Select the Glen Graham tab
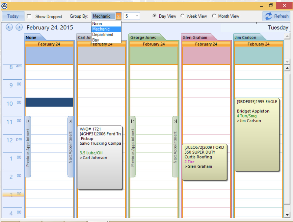Viewport: 293px width, 222px height. [x=197, y=37]
